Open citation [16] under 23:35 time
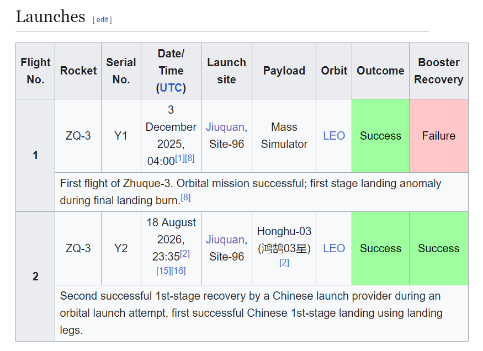This screenshot has width=483, height=351. [178, 271]
